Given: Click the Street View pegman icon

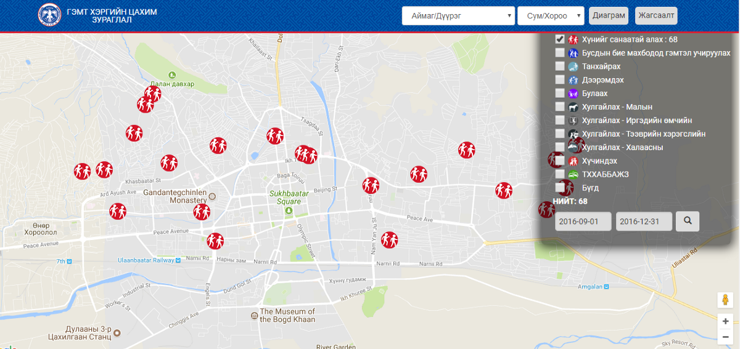Looking at the screenshot, I should [x=725, y=300].
